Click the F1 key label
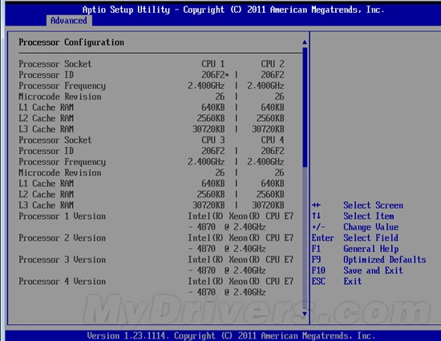 (x=316, y=249)
